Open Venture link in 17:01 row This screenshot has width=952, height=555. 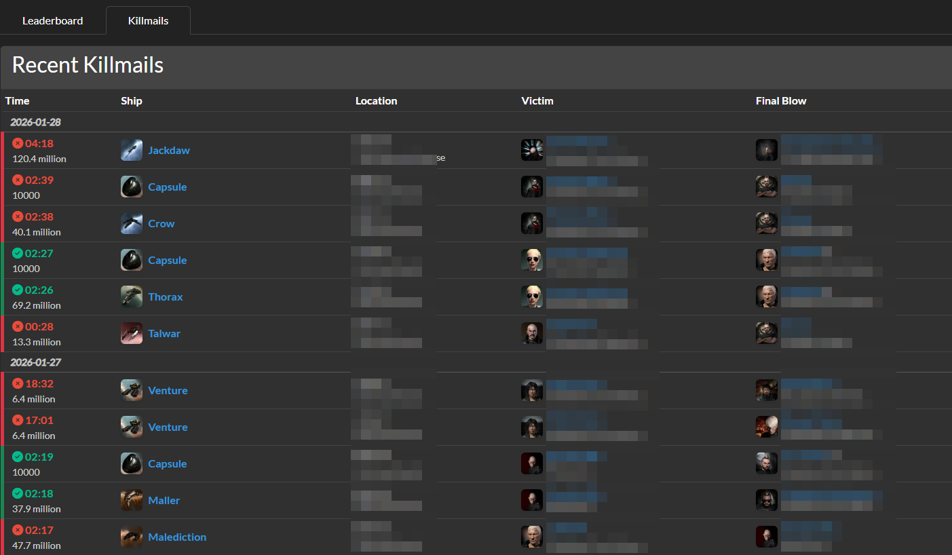(168, 427)
